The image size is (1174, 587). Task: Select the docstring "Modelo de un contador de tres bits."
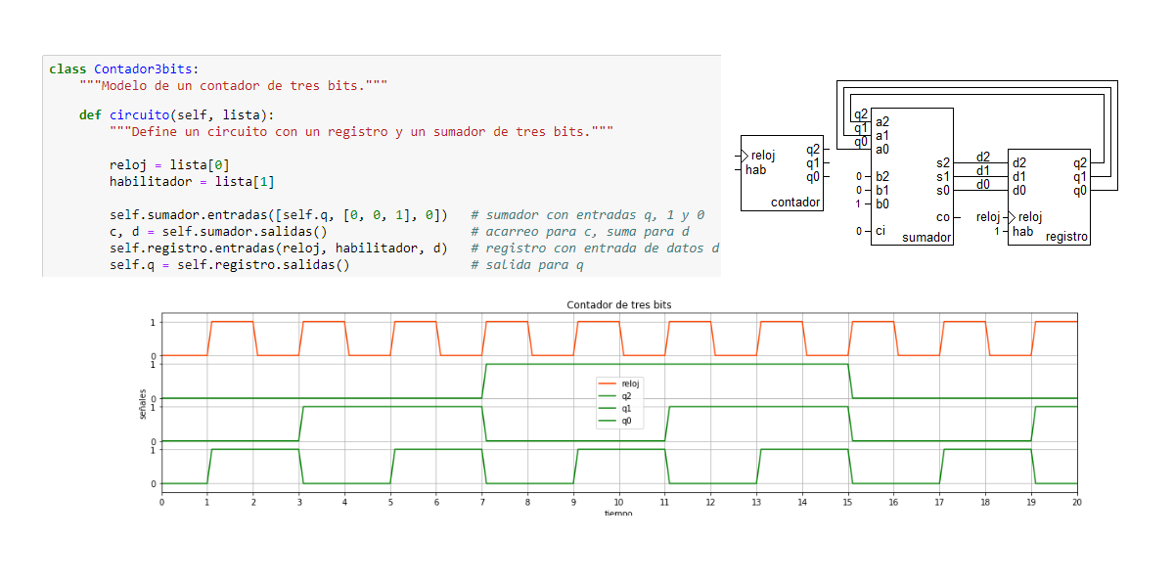click(233, 85)
